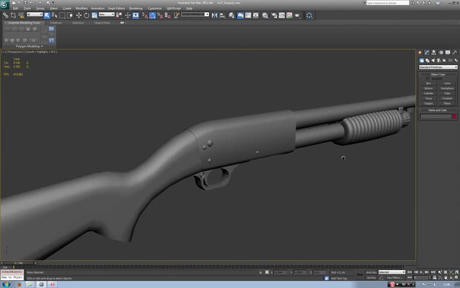Screen dimensions: 460x288
Task: Select the Select and Link tool
Action: coord(5,15)
